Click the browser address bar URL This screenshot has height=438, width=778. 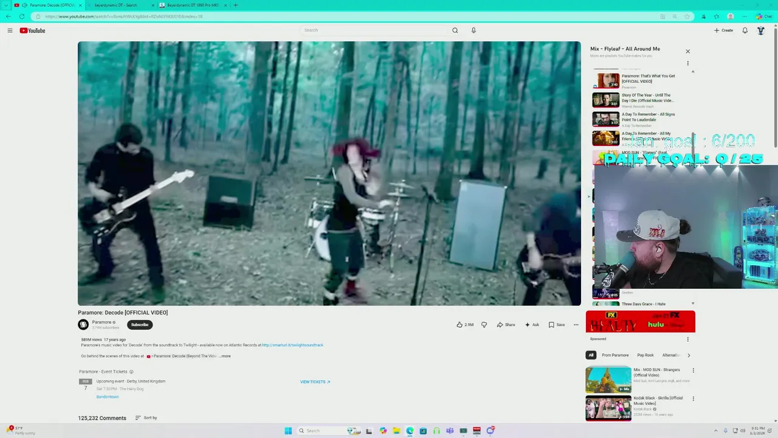point(123,16)
